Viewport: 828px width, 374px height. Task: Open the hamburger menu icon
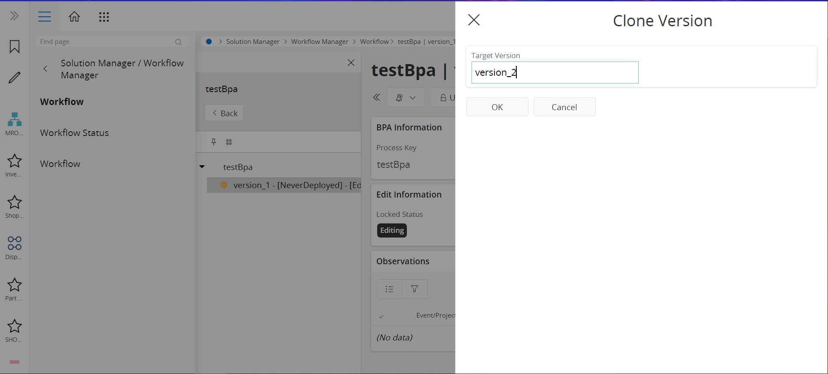click(x=44, y=17)
